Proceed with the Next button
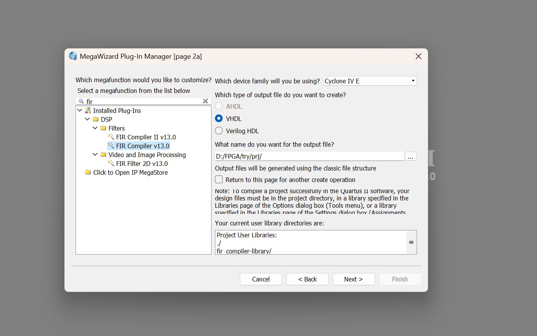 354,279
